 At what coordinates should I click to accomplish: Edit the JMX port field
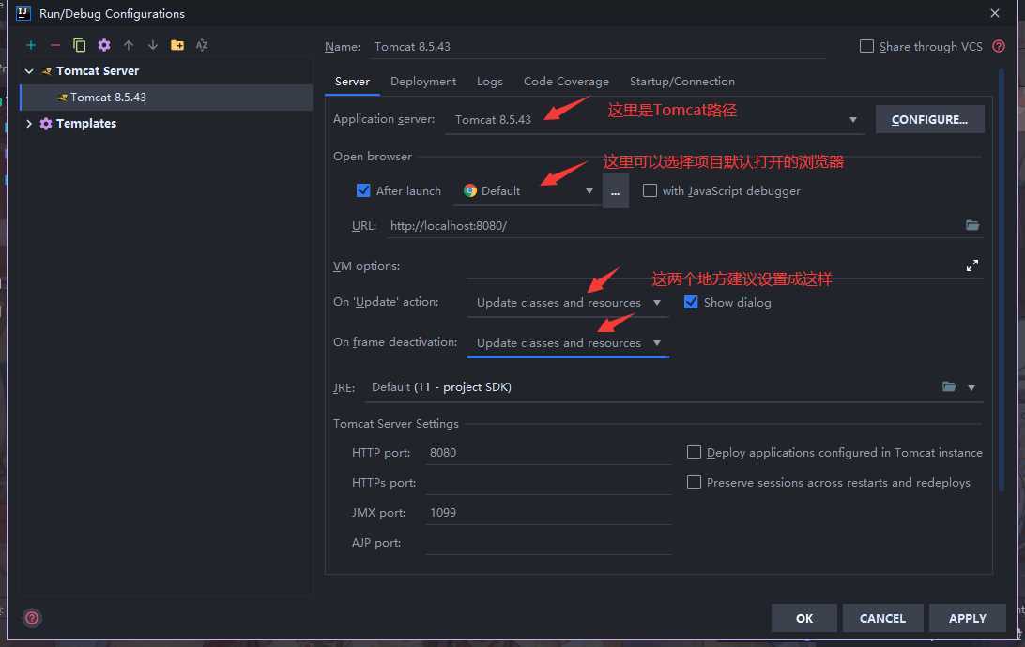point(548,513)
